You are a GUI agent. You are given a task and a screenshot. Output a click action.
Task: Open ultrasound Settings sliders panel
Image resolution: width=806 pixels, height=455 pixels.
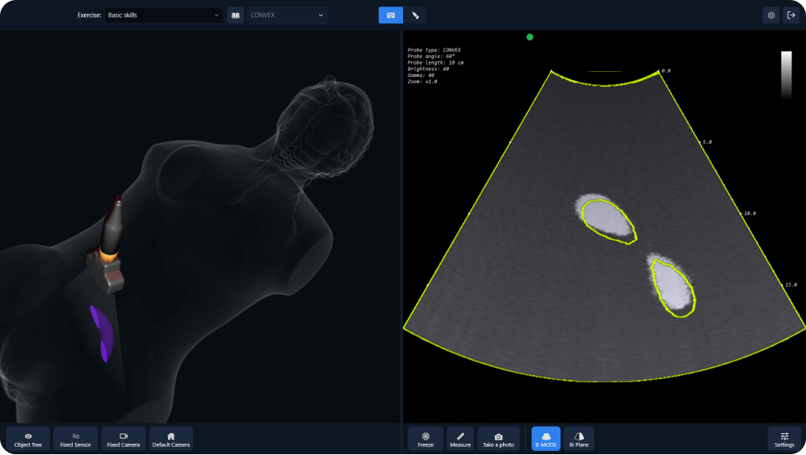click(x=784, y=439)
